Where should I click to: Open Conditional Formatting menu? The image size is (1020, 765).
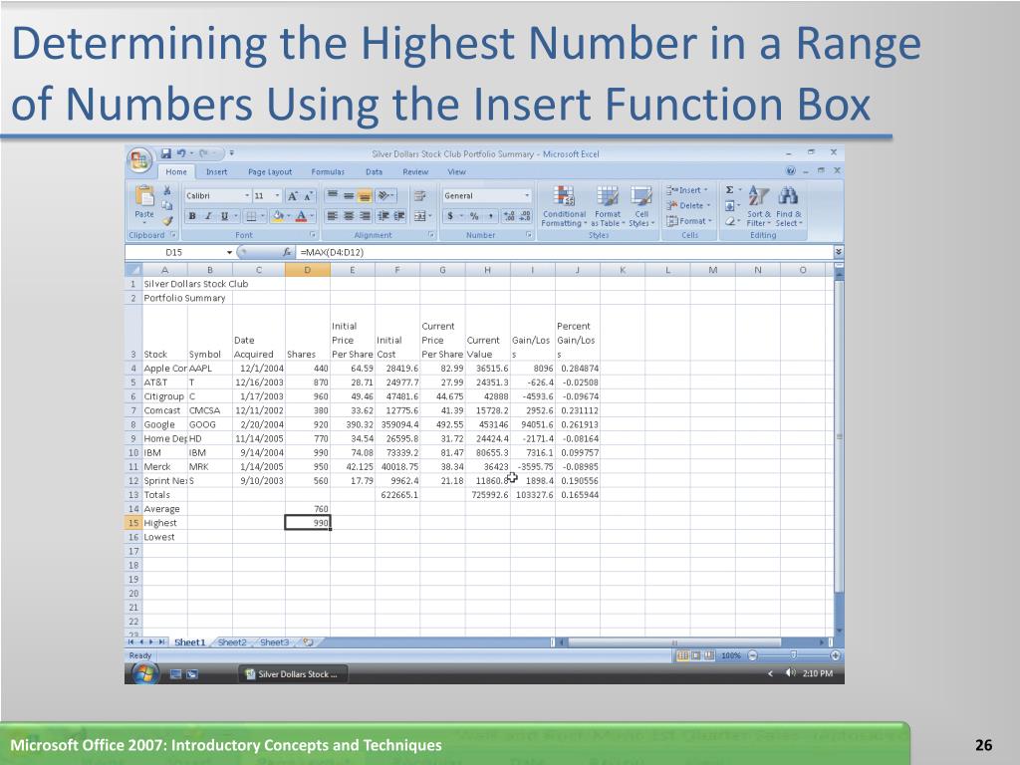click(x=564, y=206)
